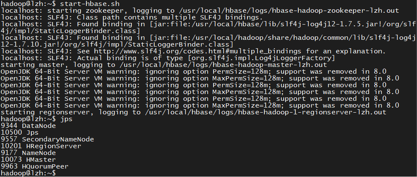Click the 10073 HMaster entry
The image size is (417, 177).
point(28,160)
